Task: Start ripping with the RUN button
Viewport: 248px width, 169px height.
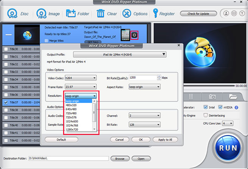Action: tap(228, 148)
